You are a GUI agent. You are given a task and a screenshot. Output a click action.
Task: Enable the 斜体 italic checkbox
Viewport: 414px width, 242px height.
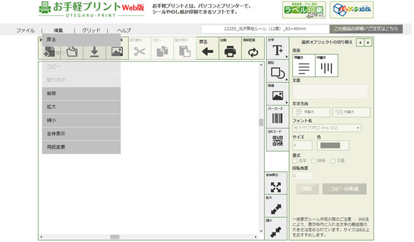[x=314, y=160]
